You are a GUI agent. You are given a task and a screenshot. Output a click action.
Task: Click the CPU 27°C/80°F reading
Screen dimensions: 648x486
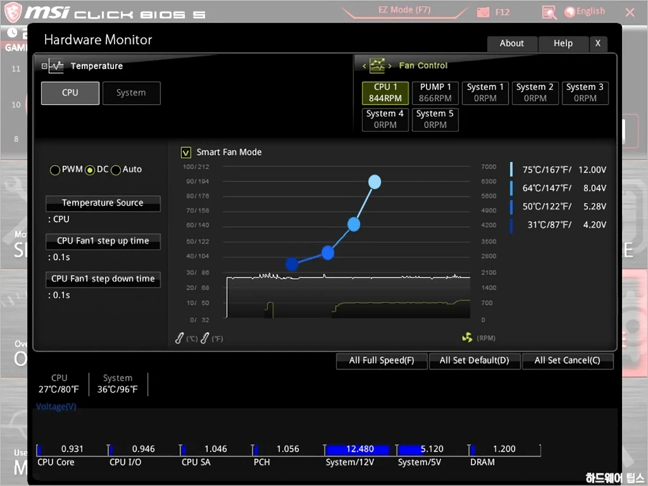point(59,384)
